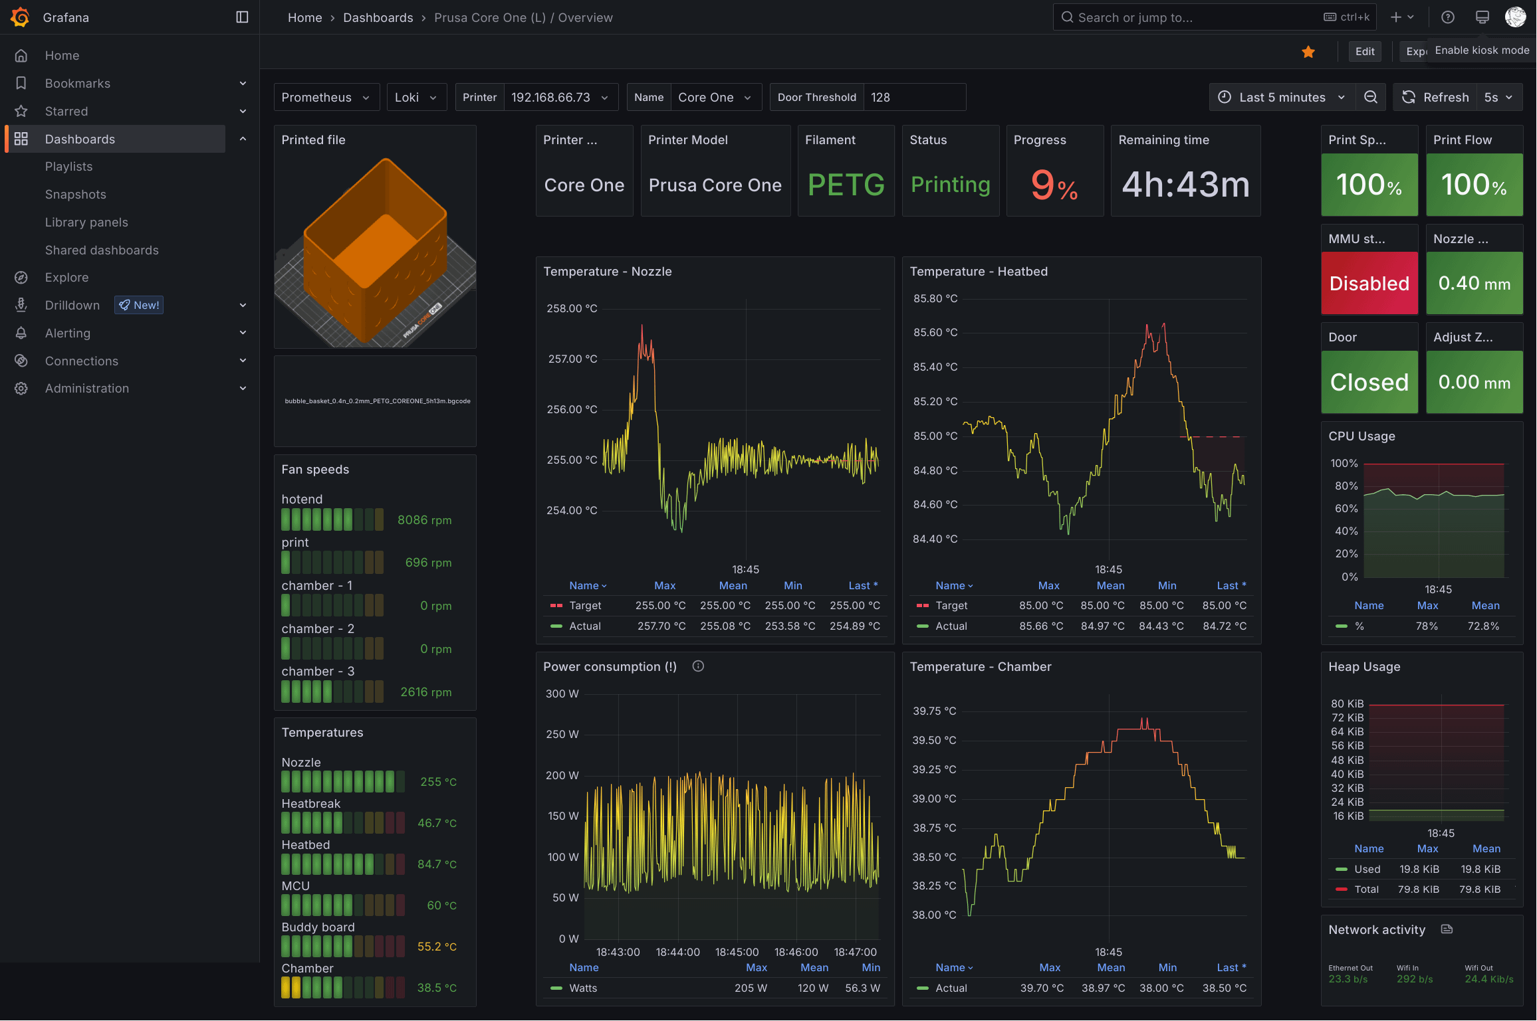
Task: Select Playlists under Dashboards
Action: pyautogui.click(x=68, y=167)
